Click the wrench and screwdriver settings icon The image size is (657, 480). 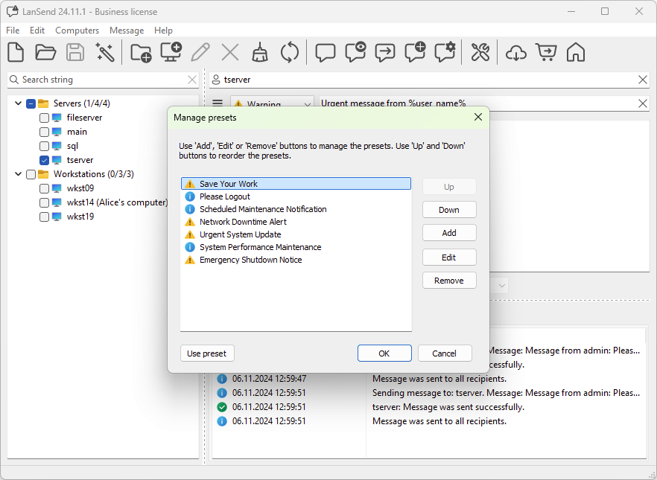click(480, 52)
